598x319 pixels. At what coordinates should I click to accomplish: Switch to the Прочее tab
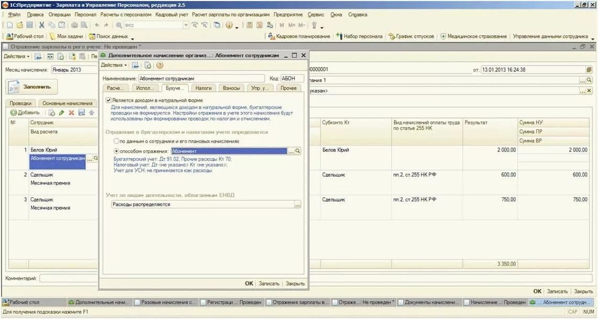[x=288, y=88]
